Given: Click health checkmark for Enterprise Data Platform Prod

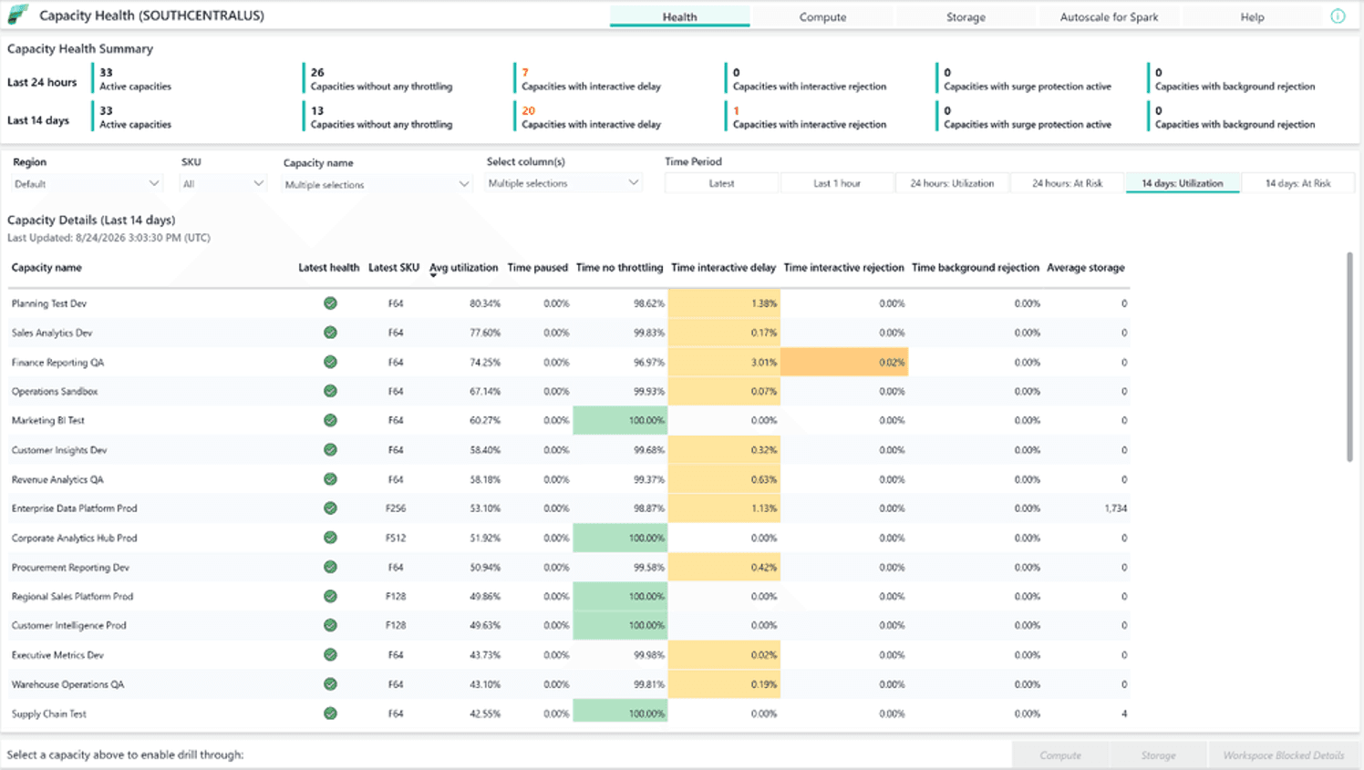Looking at the screenshot, I should (330, 508).
